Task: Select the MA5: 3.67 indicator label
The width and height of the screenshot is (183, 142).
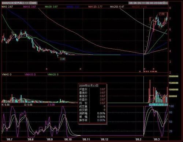Action: coord(7,7)
